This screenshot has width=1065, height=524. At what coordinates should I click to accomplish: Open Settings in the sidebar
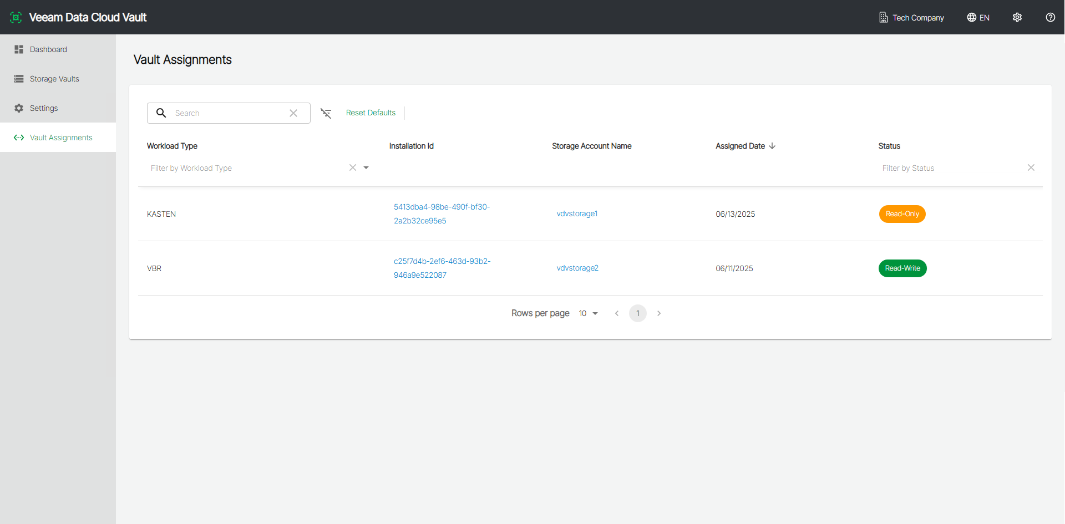tap(58, 108)
